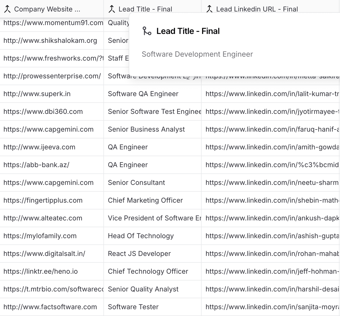Select the Company Website column header

click(52, 9)
